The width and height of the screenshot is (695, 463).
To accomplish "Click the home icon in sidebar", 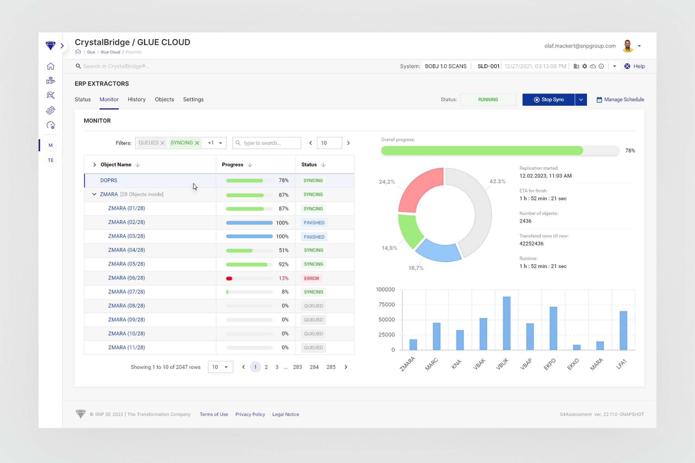I will pyautogui.click(x=51, y=66).
